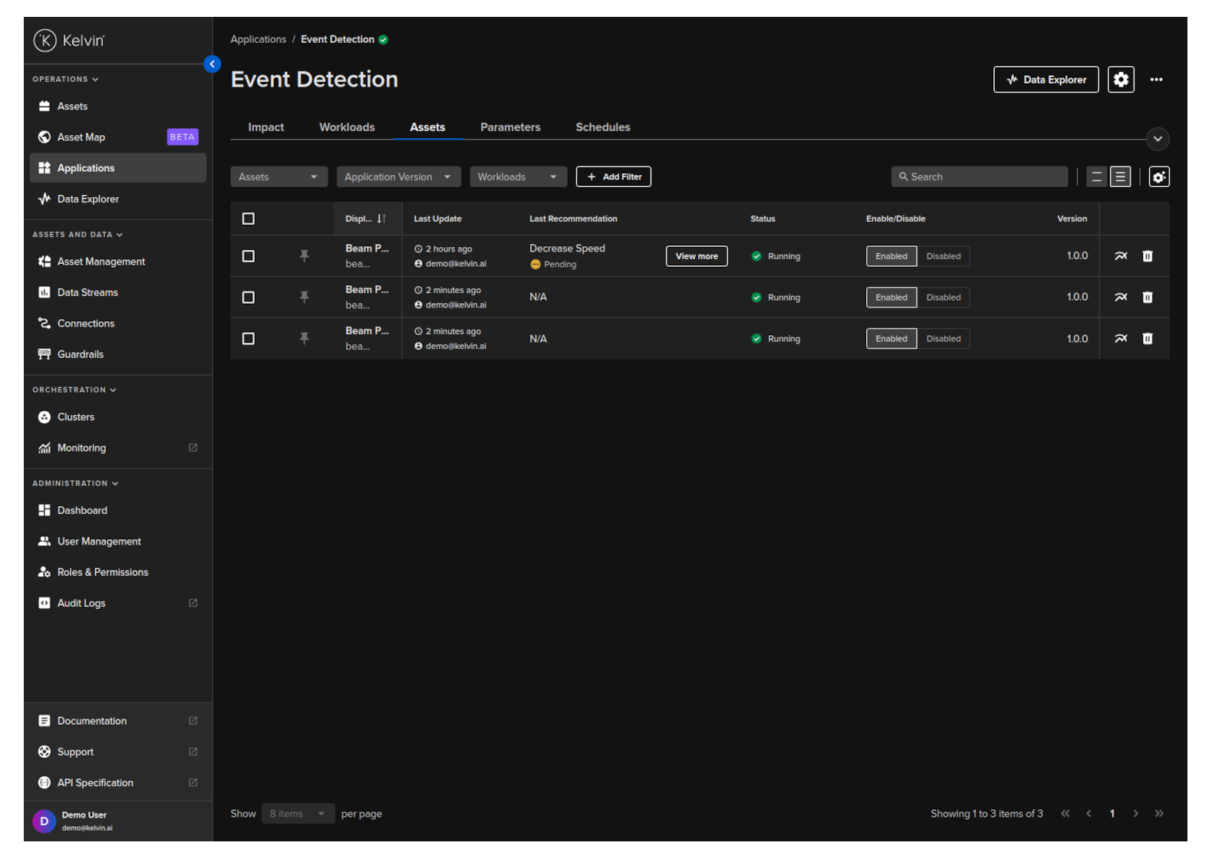Open table column settings gear icon
The image size is (1212, 859).
[x=1158, y=177]
